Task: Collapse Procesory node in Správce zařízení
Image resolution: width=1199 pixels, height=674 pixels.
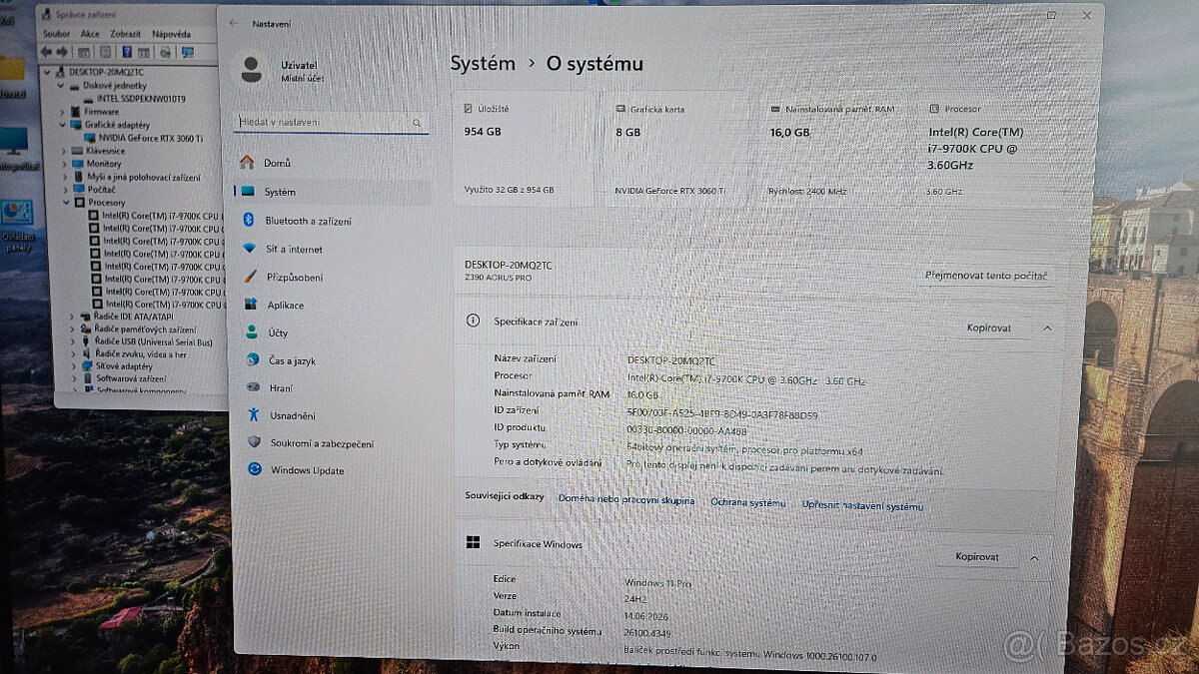Action: point(67,202)
